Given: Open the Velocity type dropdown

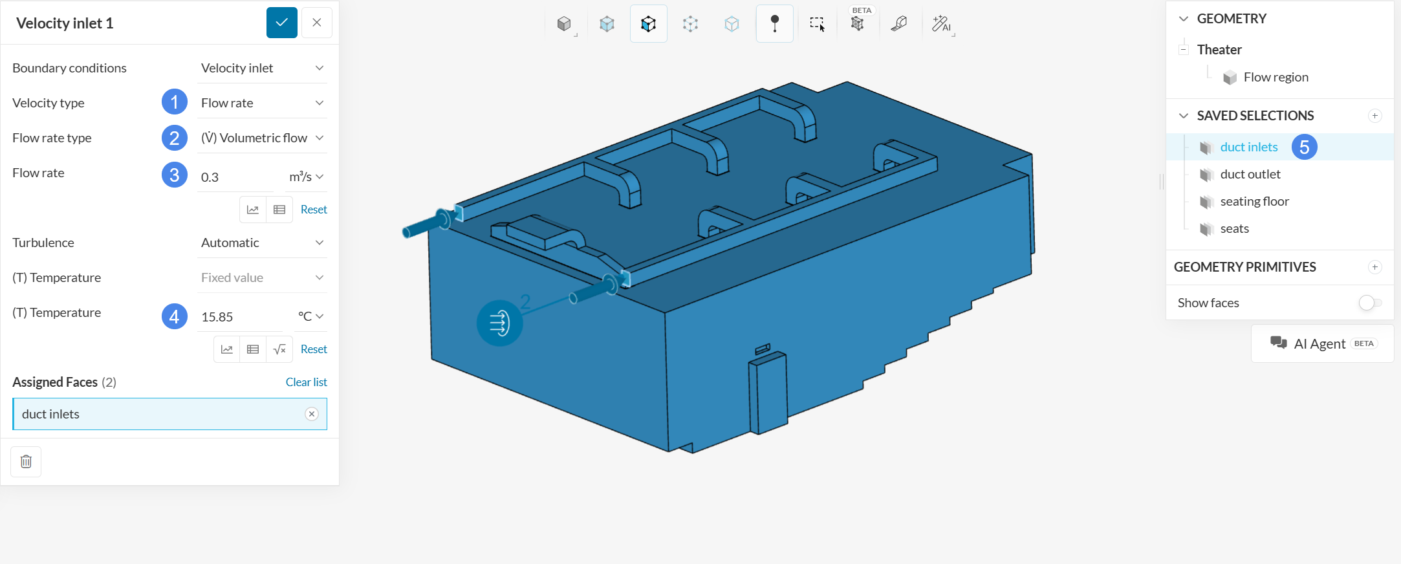Looking at the screenshot, I should [262, 103].
